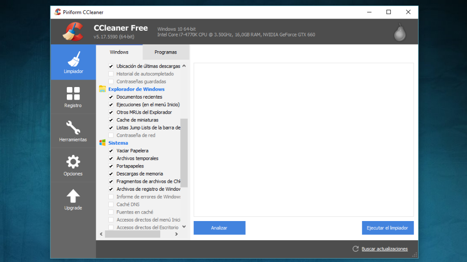Toggle Fragmentos de archivos de Chk checkbox

click(111, 181)
